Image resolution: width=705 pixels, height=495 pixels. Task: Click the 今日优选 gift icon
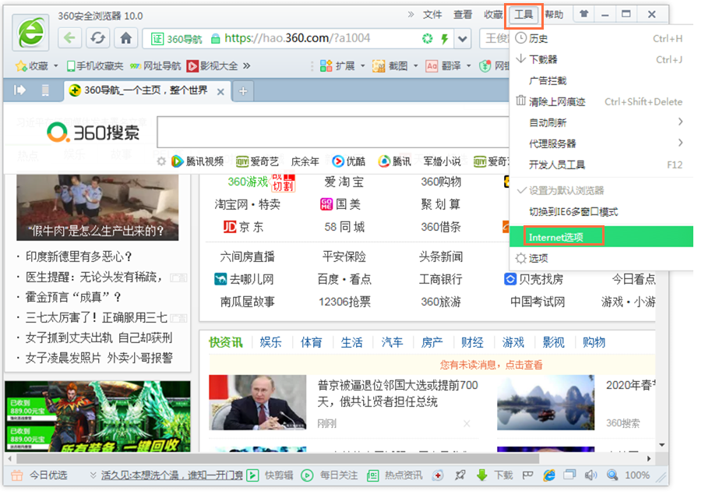coord(16,475)
